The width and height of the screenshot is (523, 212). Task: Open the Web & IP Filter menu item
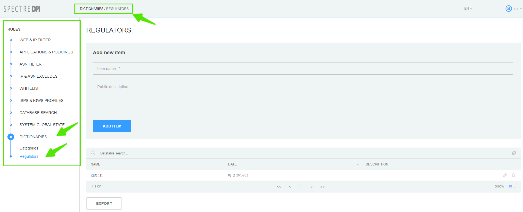click(x=35, y=40)
